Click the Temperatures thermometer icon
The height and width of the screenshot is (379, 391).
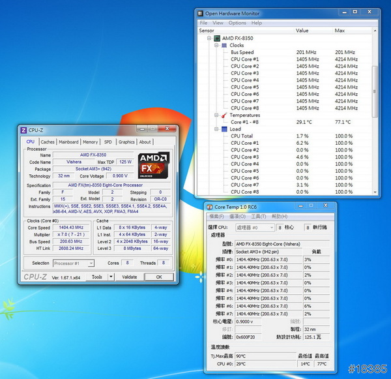pyautogui.click(x=225, y=115)
